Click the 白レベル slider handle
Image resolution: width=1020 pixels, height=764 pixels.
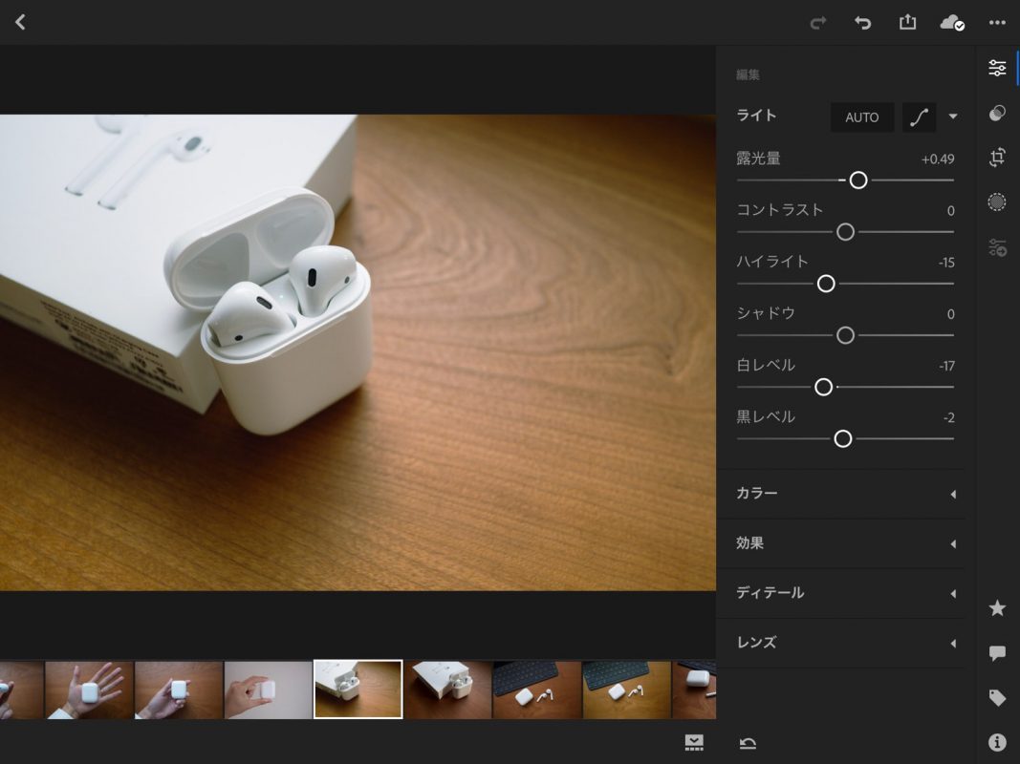coord(823,387)
